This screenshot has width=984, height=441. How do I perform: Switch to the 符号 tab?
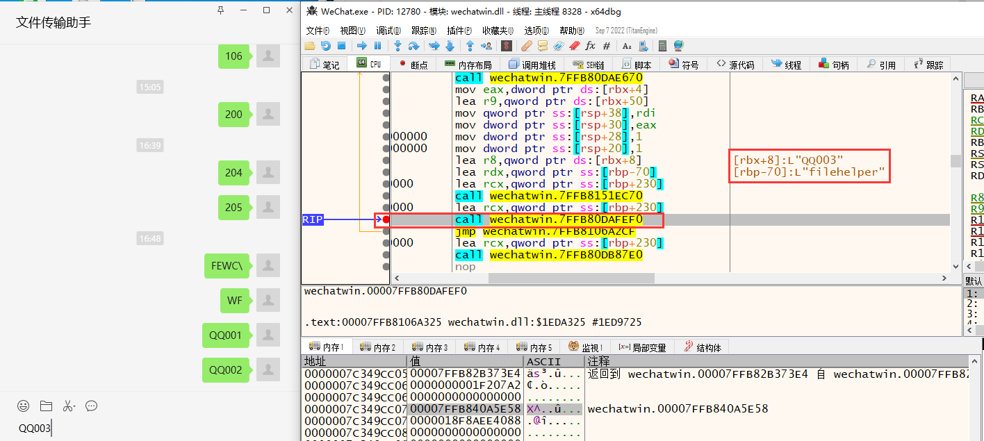tap(684, 65)
